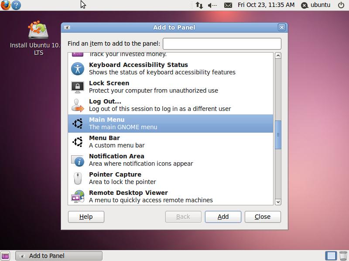The height and width of the screenshot is (261, 349).
Task: Select "Keyboard Accessibility Status" title text
Action: [138, 65]
